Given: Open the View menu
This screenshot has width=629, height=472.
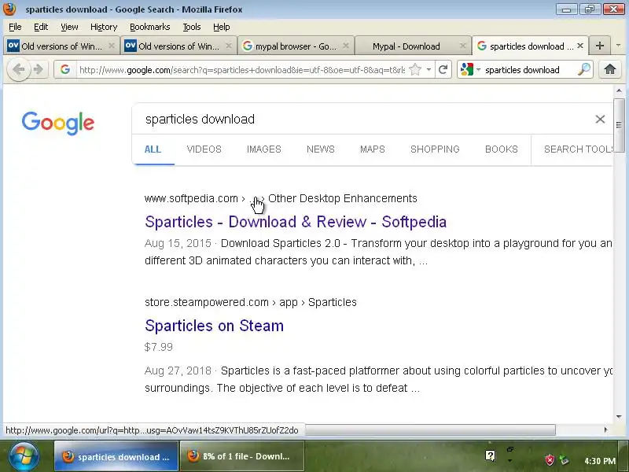Looking at the screenshot, I should tap(69, 27).
